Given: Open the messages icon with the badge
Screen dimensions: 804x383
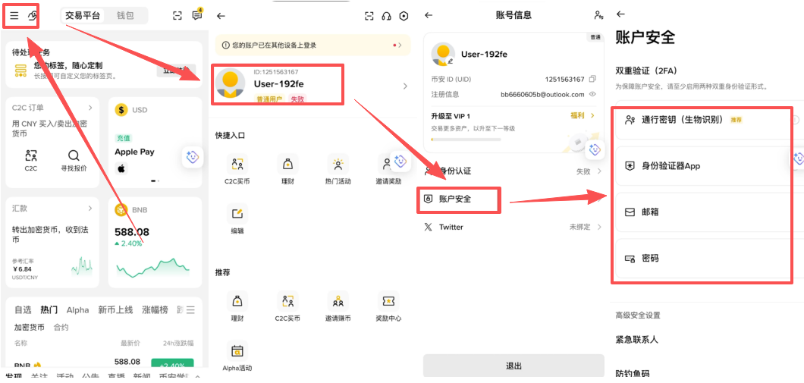Looking at the screenshot, I should click(197, 15).
